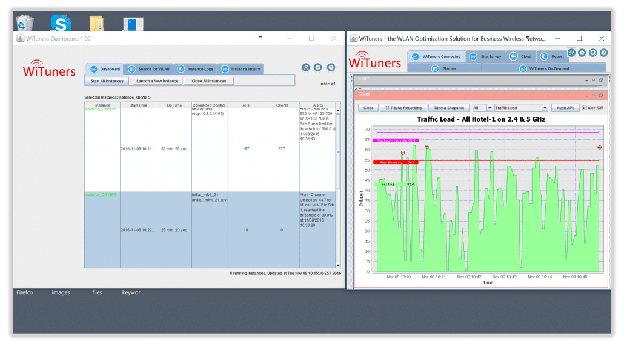Click Launch a New Instance button
Viewport: 624px width, 345px height.
(x=157, y=81)
